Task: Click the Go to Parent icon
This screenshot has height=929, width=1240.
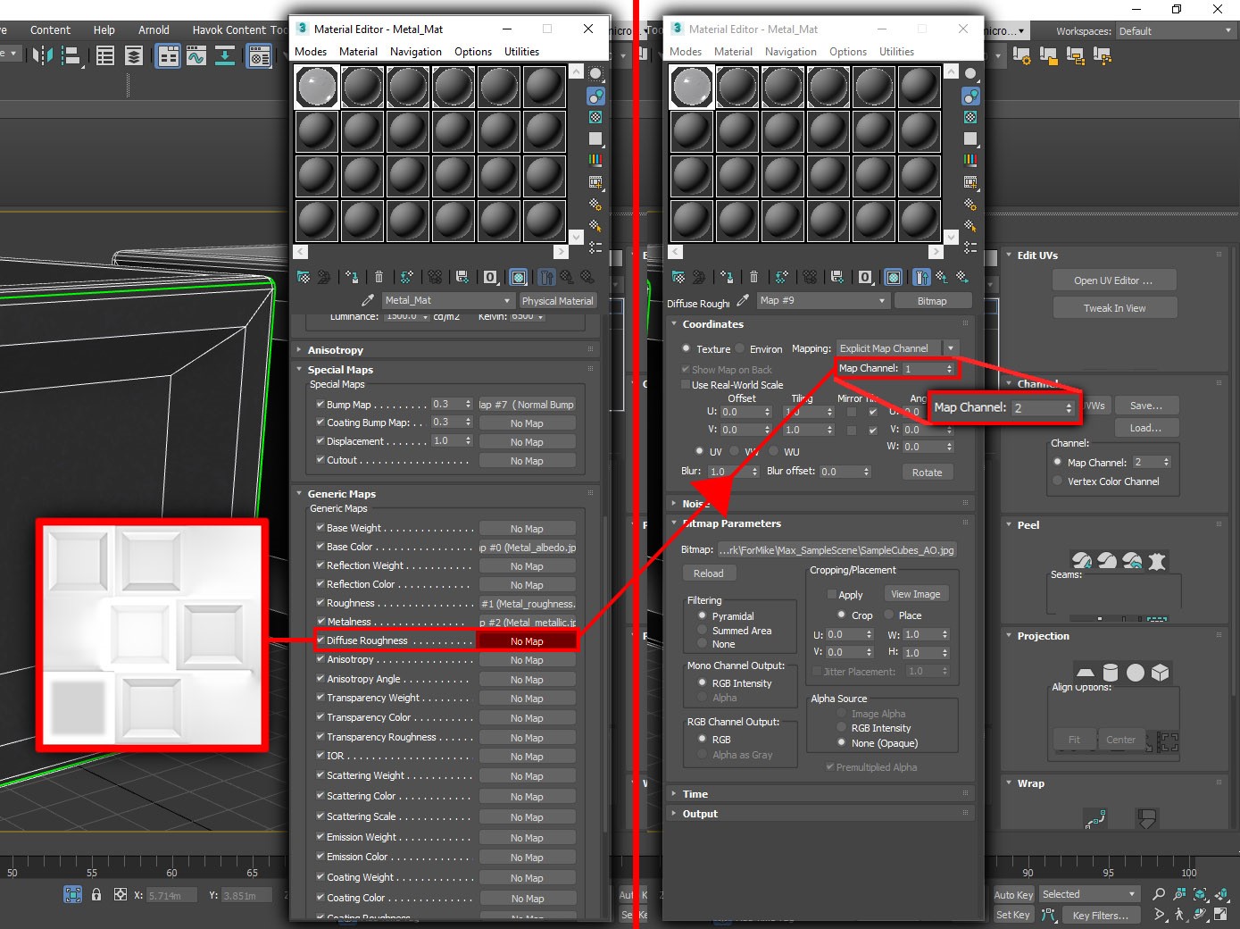Action: (565, 277)
